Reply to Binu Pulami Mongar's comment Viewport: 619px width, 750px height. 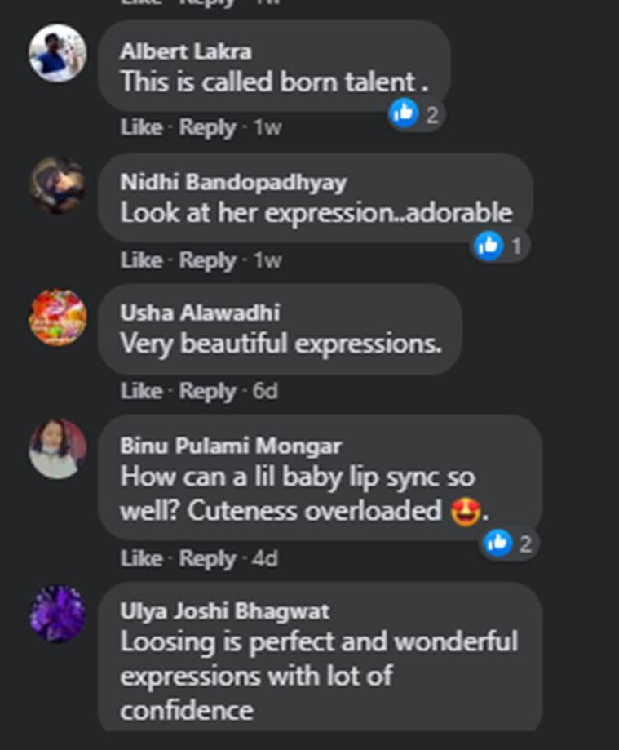click(207, 559)
